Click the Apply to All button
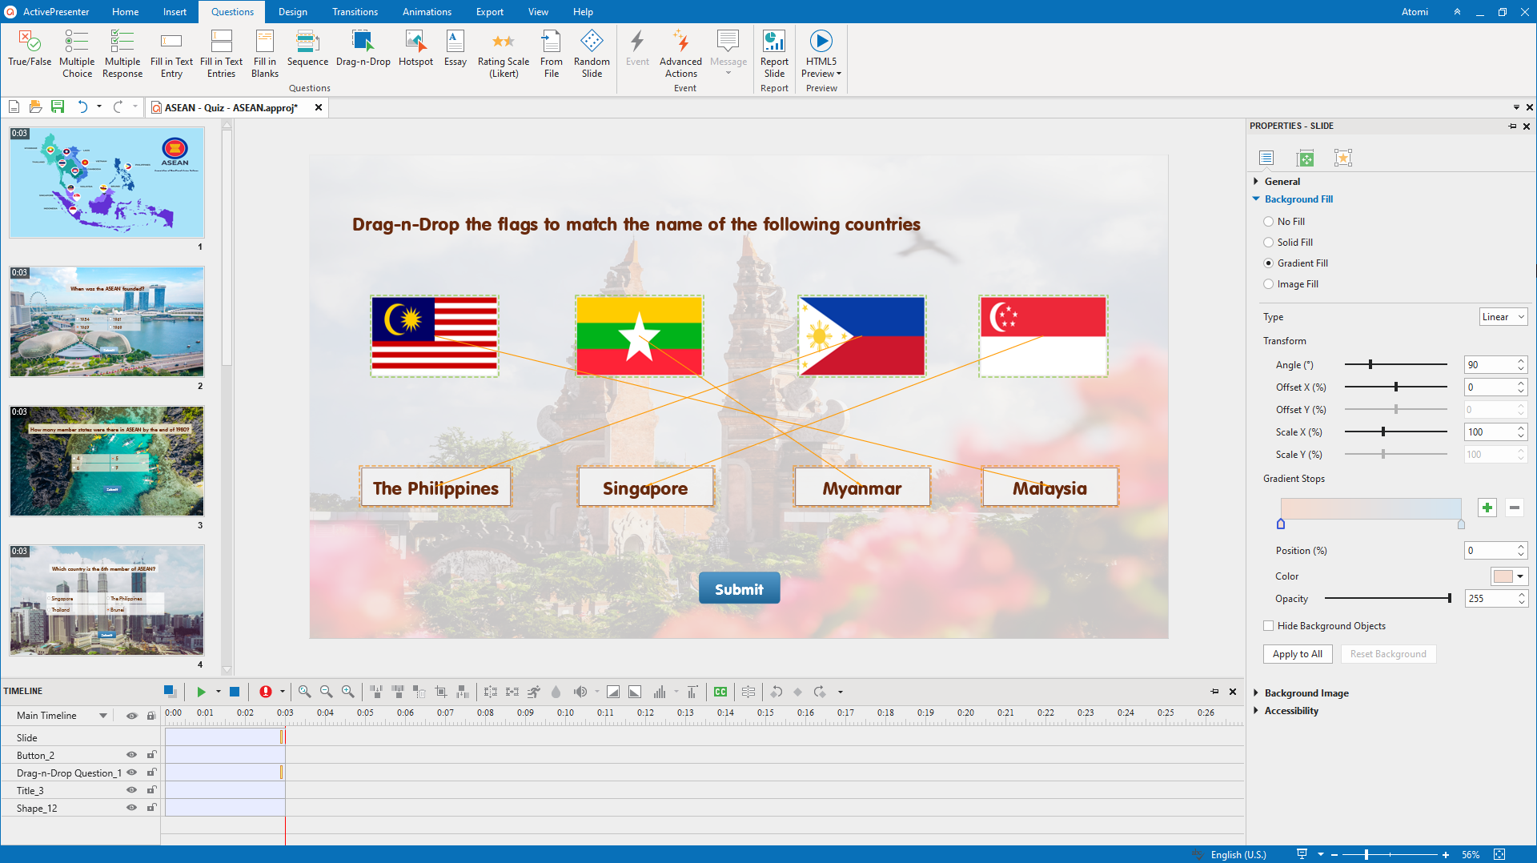 click(1298, 654)
